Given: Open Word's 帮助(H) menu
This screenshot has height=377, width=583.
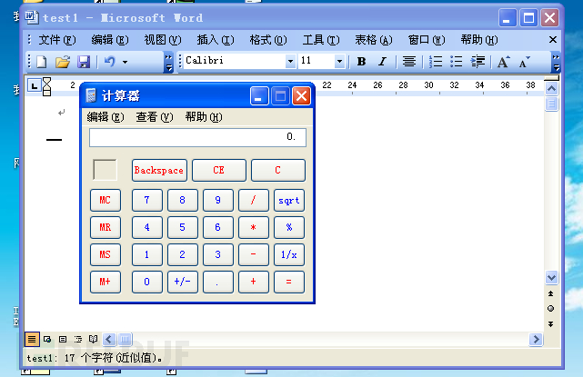Looking at the screenshot, I should tap(479, 40).
